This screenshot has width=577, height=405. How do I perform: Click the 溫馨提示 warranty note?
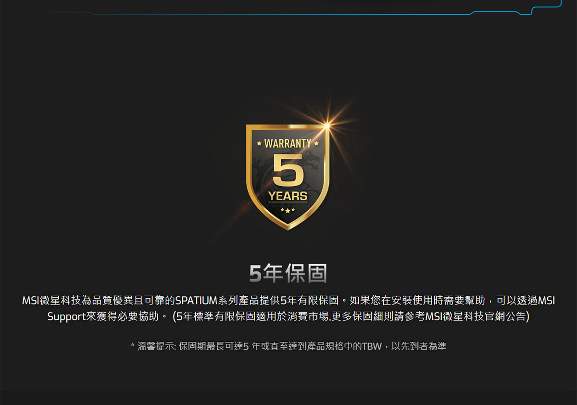click(288, 346)
